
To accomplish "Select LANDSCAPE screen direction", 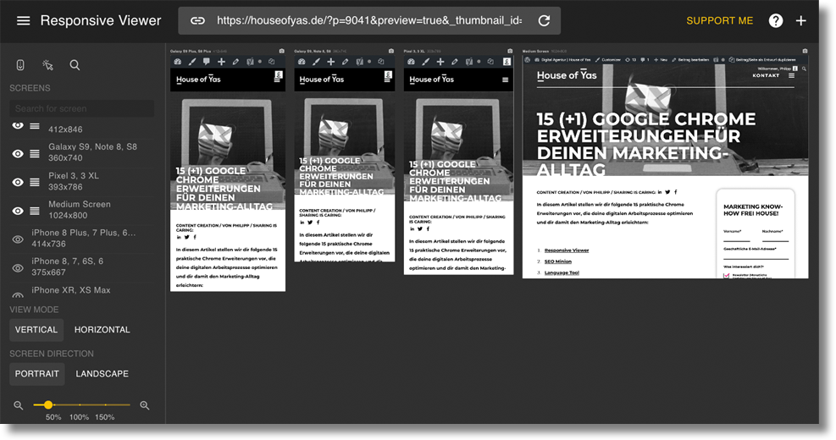I will coord(102,374).
